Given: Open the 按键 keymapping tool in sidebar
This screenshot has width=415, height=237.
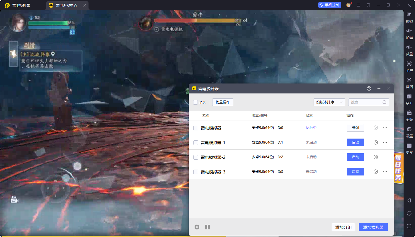Looking at the screenshot, I should (x=409, y=18).
